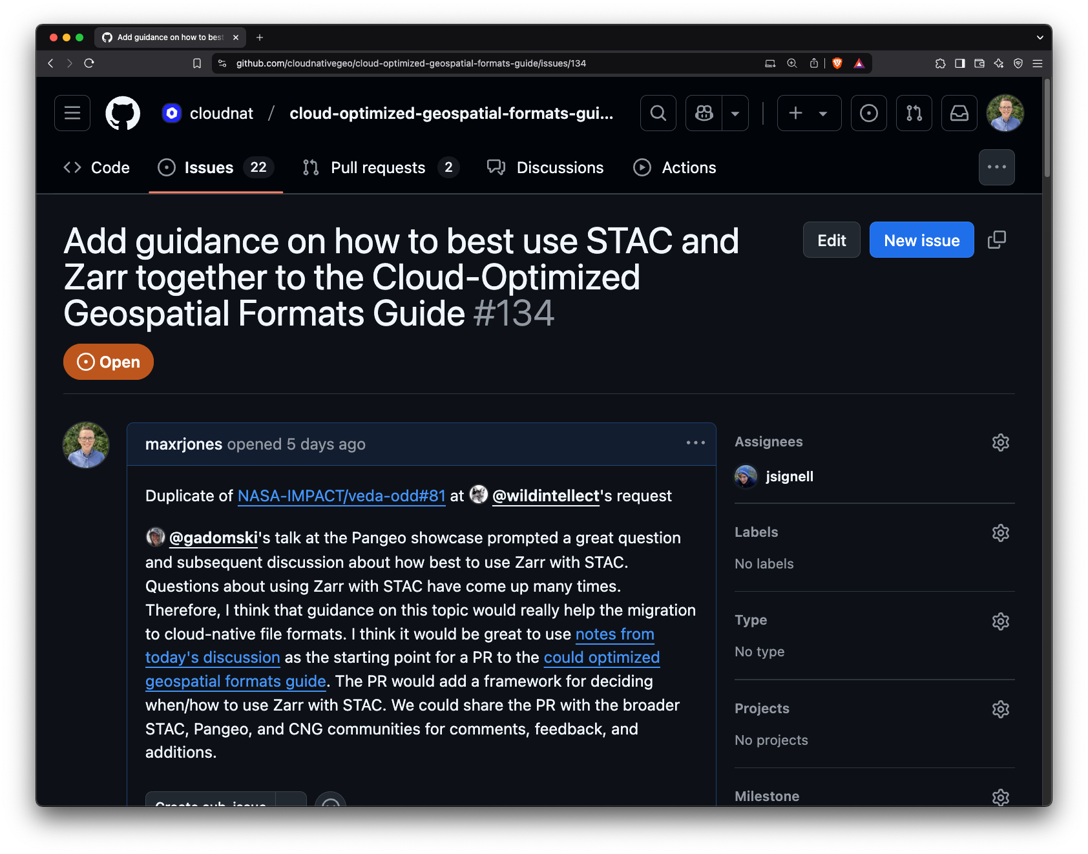Copy the issue link using the copy icon
1088x854 pixels.
pyautogui.click(x=997, y=240)
